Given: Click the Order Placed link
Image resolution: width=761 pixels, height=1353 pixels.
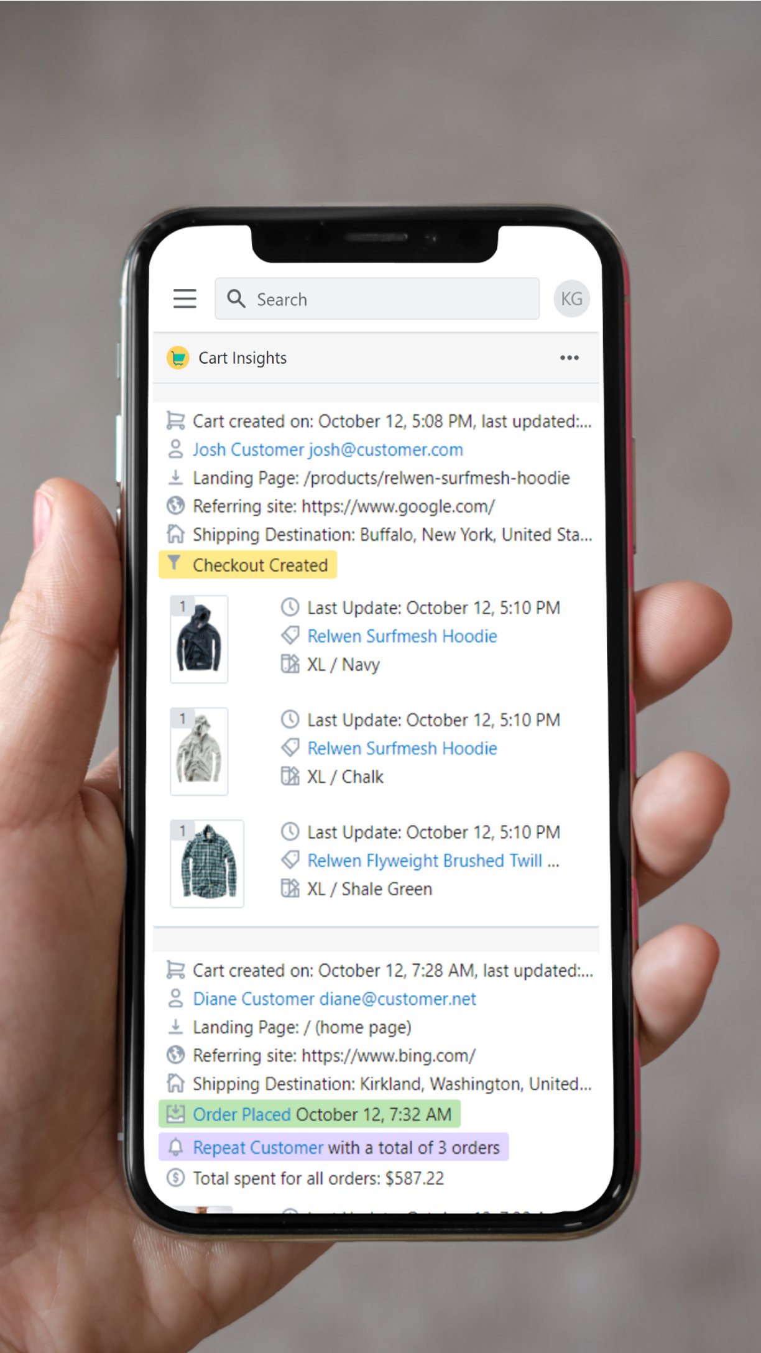Looking at the screenshot, I should pyautogui.click(x=242, y=1114).
